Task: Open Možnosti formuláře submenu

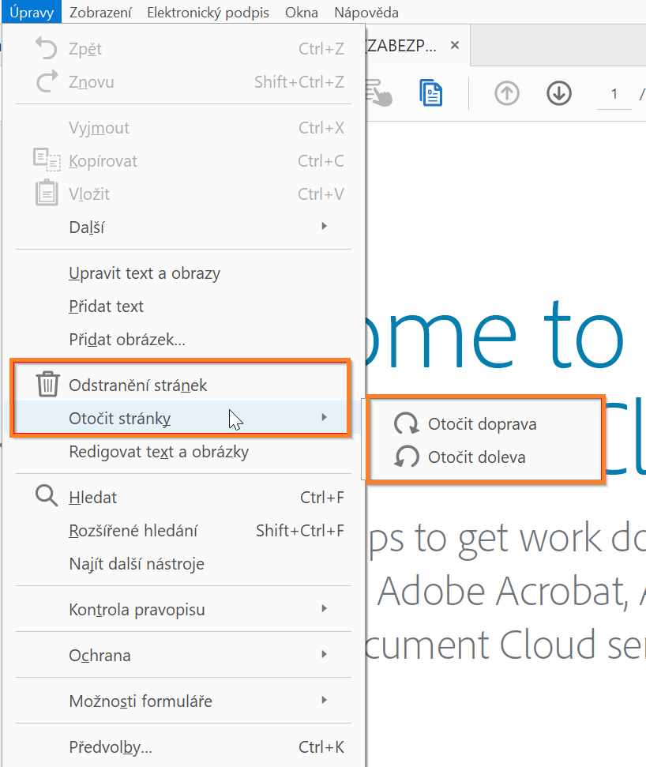Action: point(141,701)
